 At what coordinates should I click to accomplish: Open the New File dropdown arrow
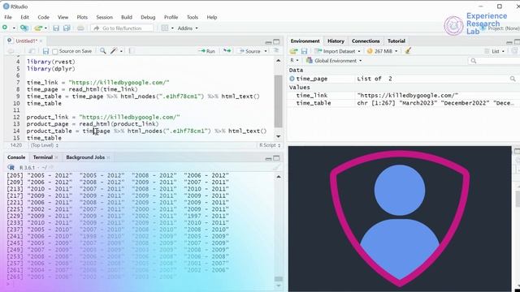14,28
